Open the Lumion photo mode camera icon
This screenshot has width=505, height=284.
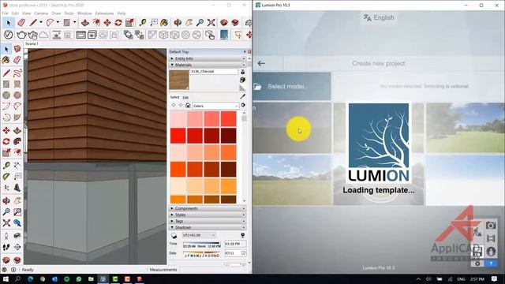pos(491,225)
